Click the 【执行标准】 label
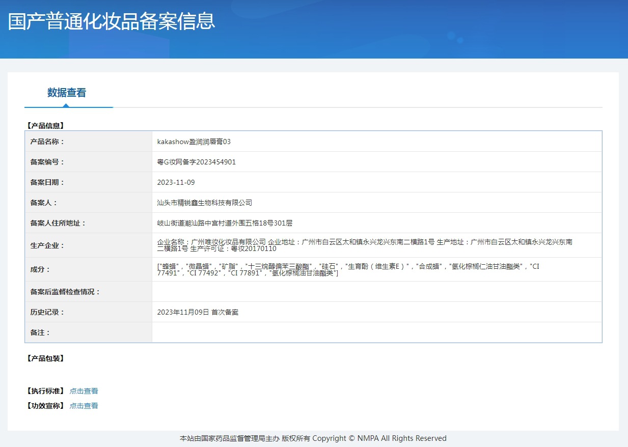Screen dimensions: 628x447 click(x=45, y=391)
